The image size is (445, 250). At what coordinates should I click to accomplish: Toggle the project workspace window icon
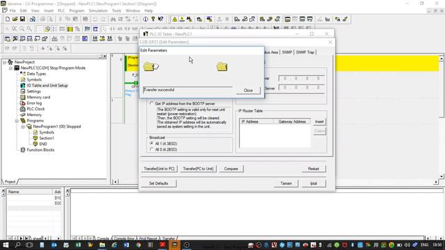pos(8,39)
